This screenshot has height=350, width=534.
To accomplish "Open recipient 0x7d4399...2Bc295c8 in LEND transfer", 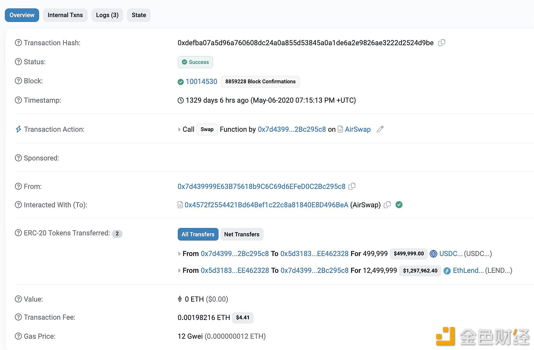I will tap(315, 271).
